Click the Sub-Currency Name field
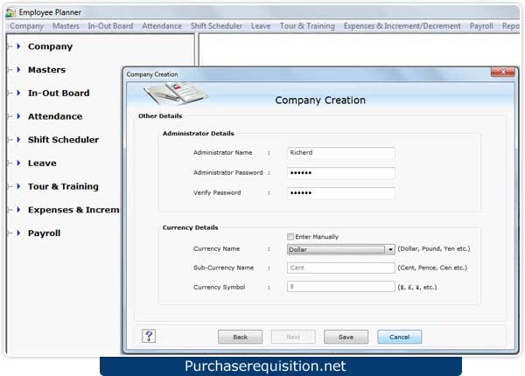525x376 pixels. [x=341, y=268]
